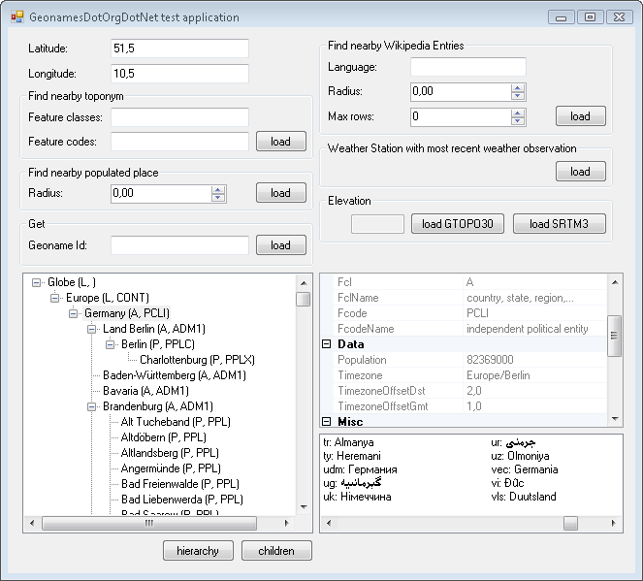The height and width of the screenshot is (581, 643).
Task: Collapse the Berlin (P, PPLC) node
Action: coord(111,345)
